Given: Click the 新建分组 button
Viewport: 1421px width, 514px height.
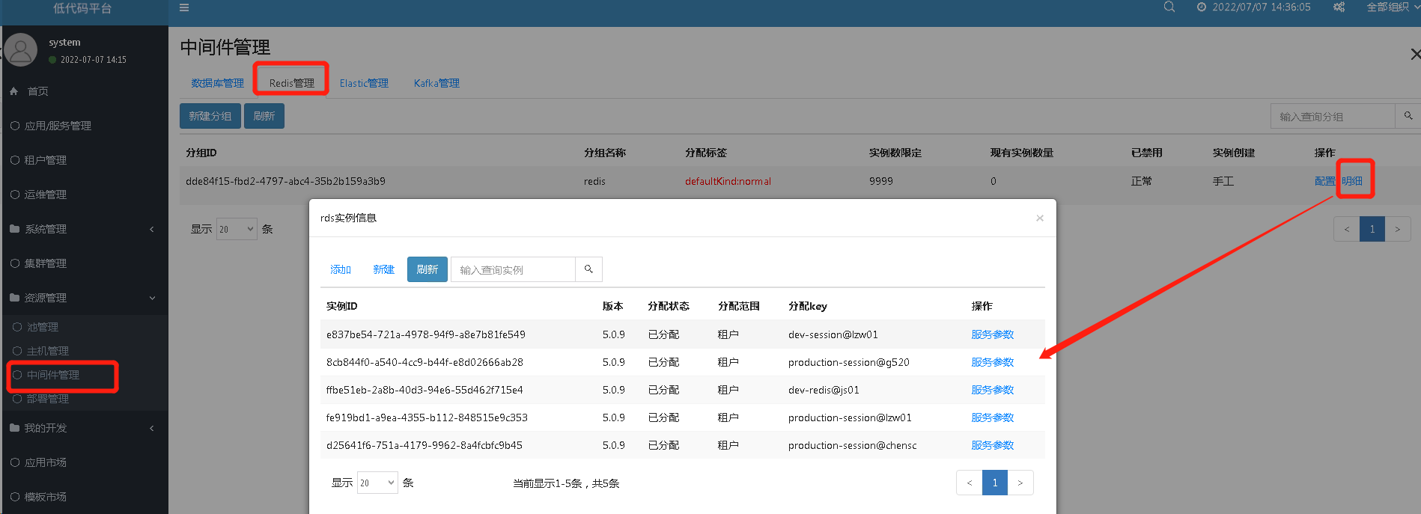Looking at the screenshot, I should click(210, 116).
